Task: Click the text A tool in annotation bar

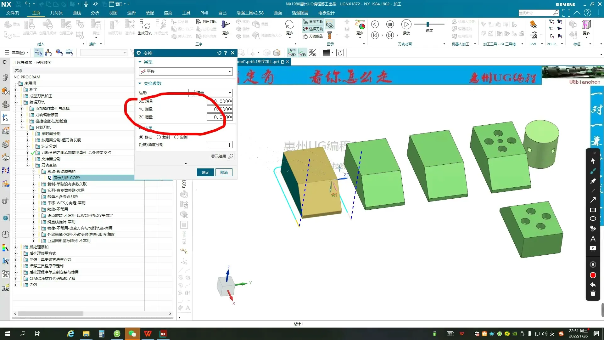Action: click(593, 239)
